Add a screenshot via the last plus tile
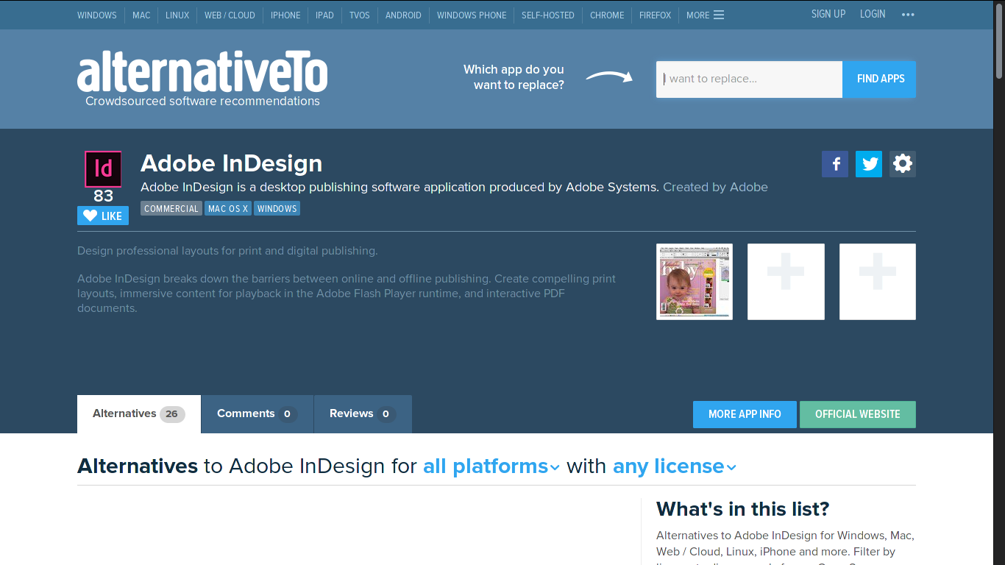Viewport: 1005px width, 565px height. (x=878, y=282)
